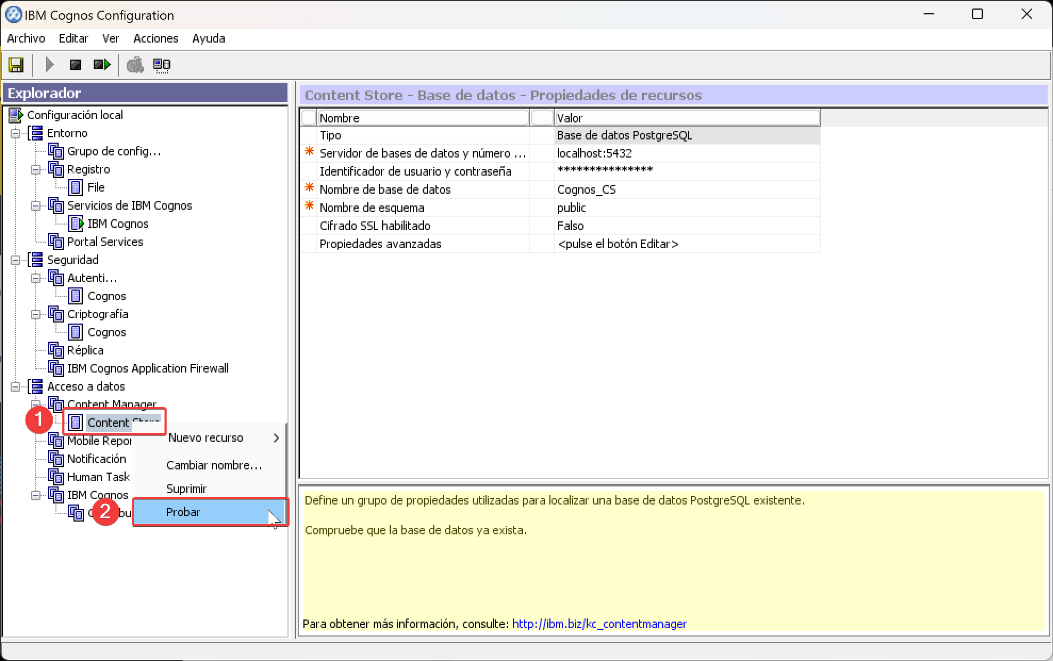Select the Tipo property row name

(x=423, y=135)
